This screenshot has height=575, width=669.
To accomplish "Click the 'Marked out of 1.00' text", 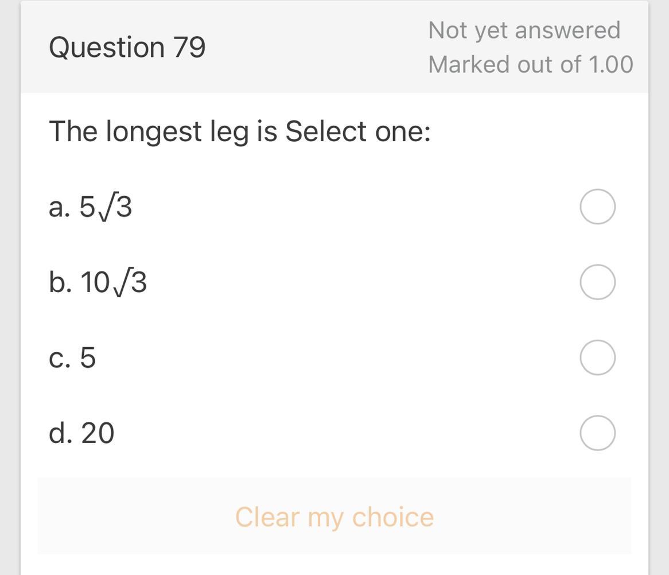I will click(x=530, y=64).
